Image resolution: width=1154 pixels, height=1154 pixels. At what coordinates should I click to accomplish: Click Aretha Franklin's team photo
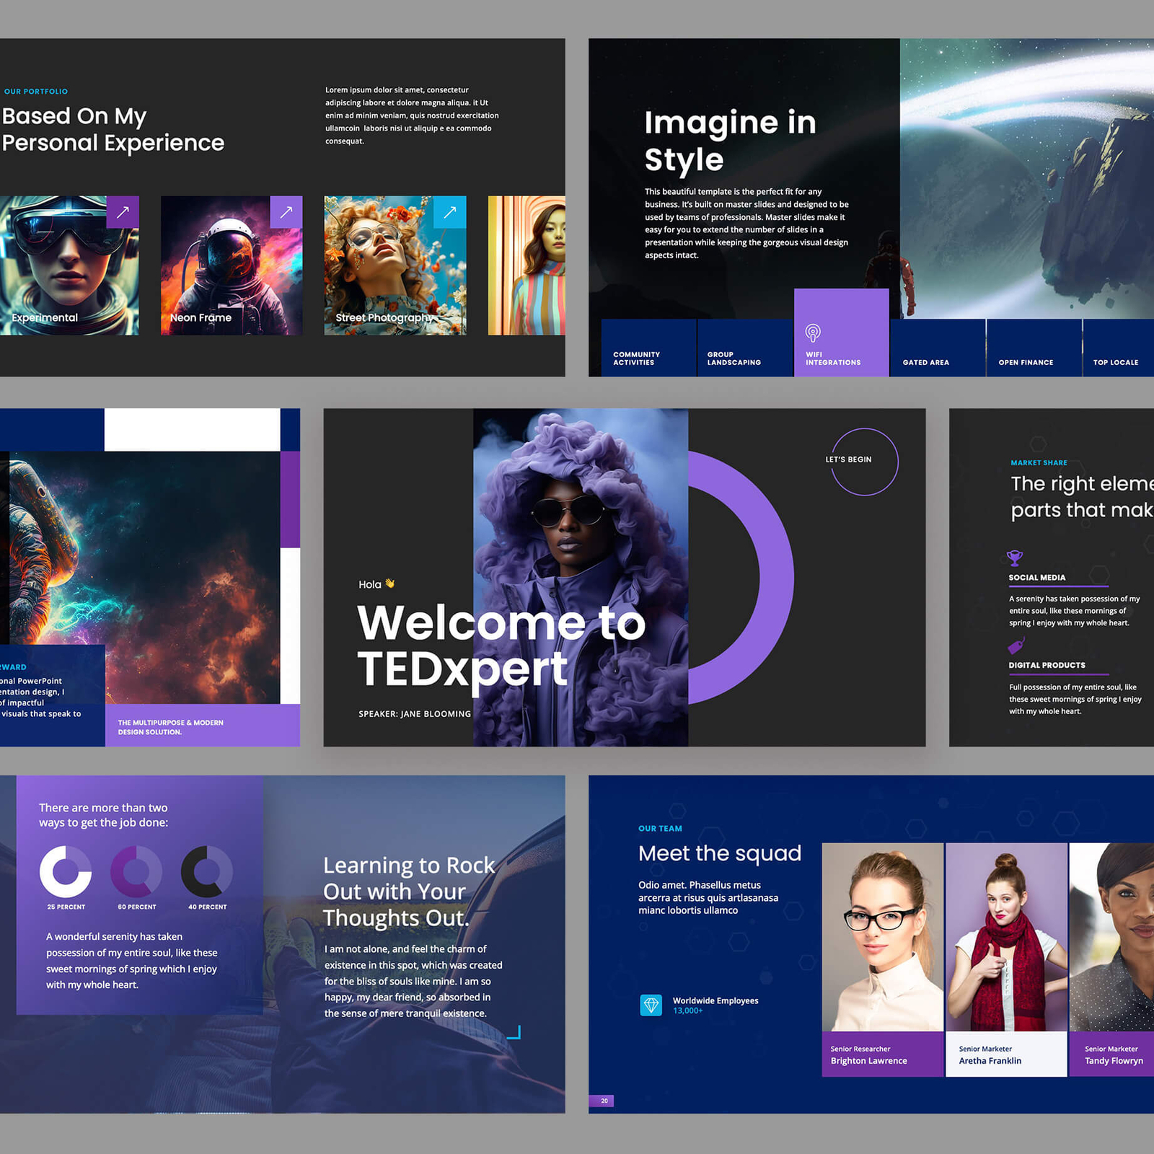pyautogui.click(x=1006, y=937)
